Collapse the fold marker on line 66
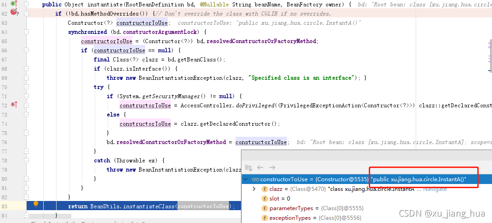The height and width of the screenshot is (223, 492). pyautogui.click(x=26, y=50)
